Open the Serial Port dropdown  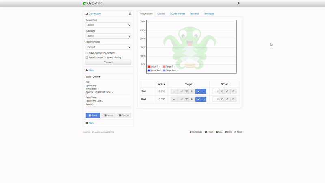tap(108, 25)
